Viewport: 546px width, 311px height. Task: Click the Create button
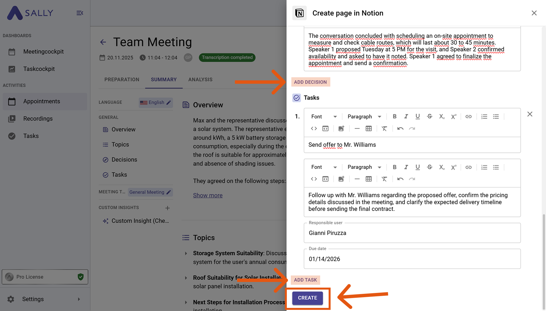(x=307, y=298)
